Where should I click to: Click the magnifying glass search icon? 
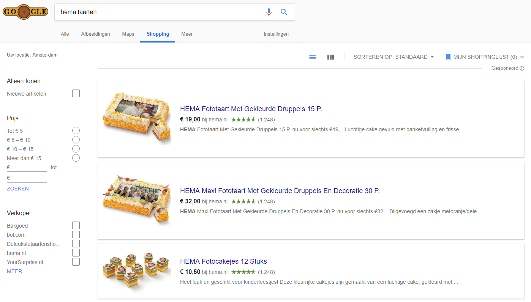[284, 12]
